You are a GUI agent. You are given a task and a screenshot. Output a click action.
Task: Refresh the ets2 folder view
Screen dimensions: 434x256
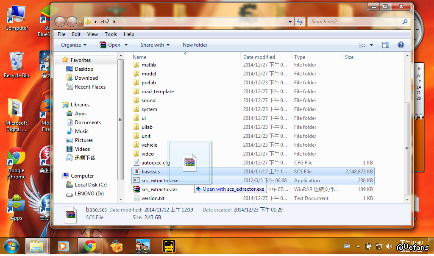pos(300,22)
